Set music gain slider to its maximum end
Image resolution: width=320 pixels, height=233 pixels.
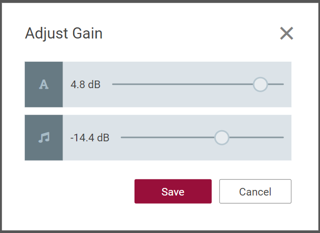coord(283,137)
